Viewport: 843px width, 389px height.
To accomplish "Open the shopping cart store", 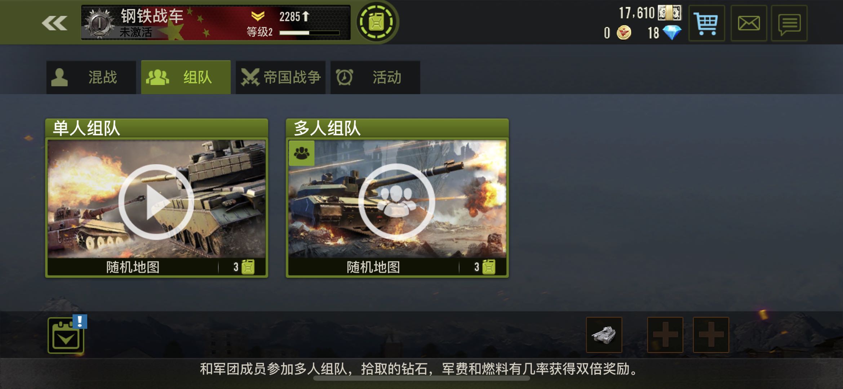I will (706, 23).
